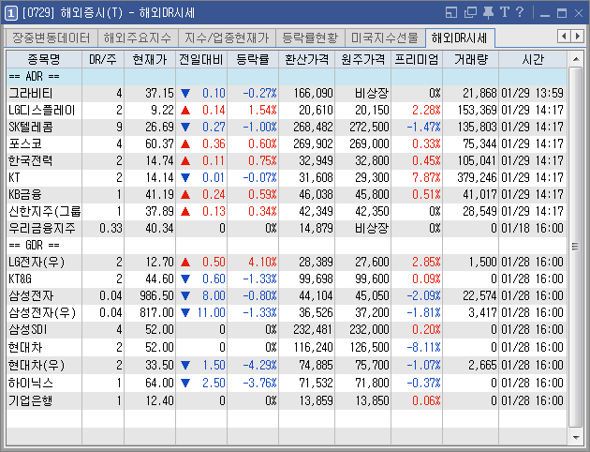Open the 지수/업종현재가 tab
The width and height of the screenshot is (590, 452).
(227, 38)
